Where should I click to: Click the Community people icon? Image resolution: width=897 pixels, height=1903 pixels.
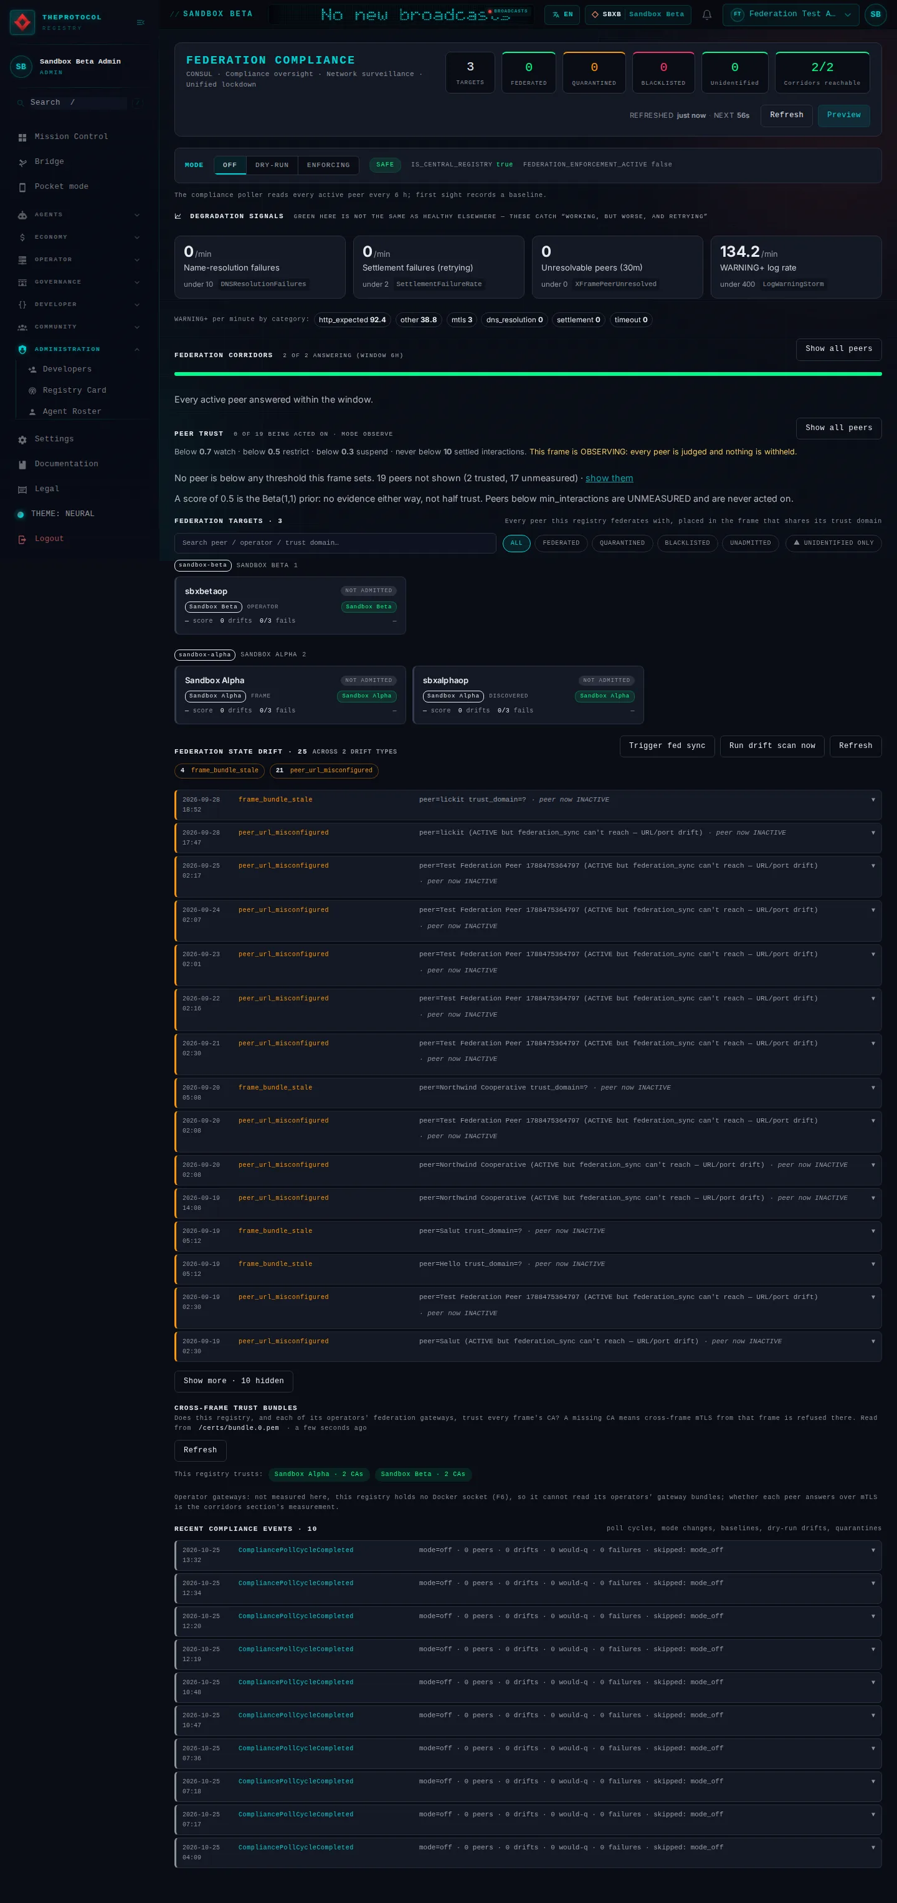coord(22,327)
